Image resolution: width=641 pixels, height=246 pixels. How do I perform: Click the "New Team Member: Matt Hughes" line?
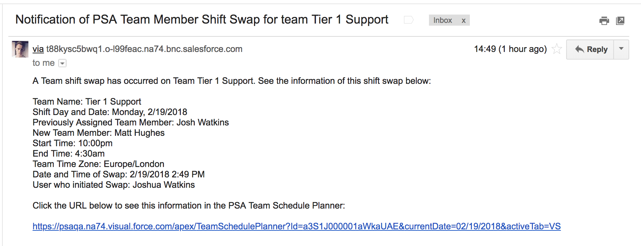click(98, 133)
